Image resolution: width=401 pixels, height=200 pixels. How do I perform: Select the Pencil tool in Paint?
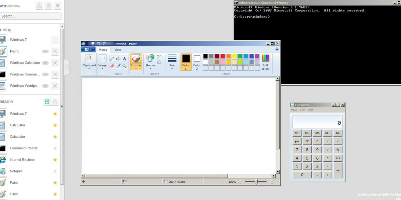[x=112, y=58]
